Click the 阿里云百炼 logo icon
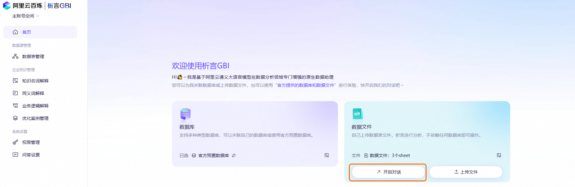This screenshot has height=187, width=575. (7, 6)
